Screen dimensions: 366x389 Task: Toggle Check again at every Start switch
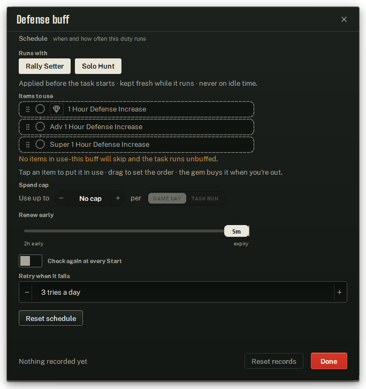coord(30,261)
